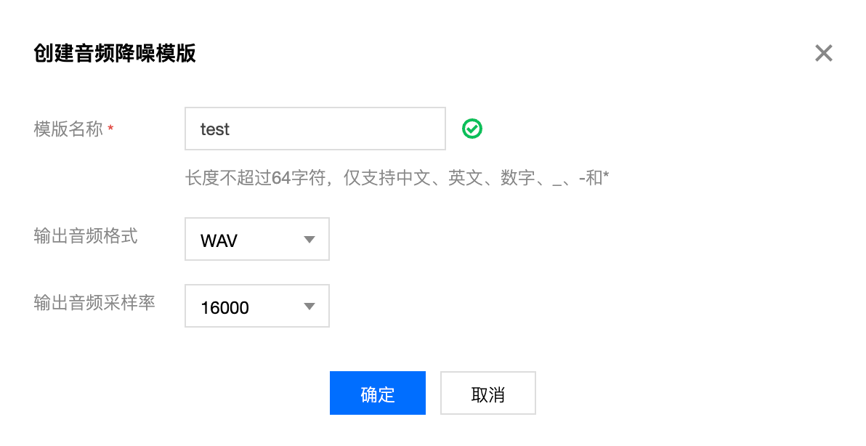Image resolution: width=866 pixels, height=446 pixels.
Task: Cancel the dialog via 取消 button
Action: [488, 393]
